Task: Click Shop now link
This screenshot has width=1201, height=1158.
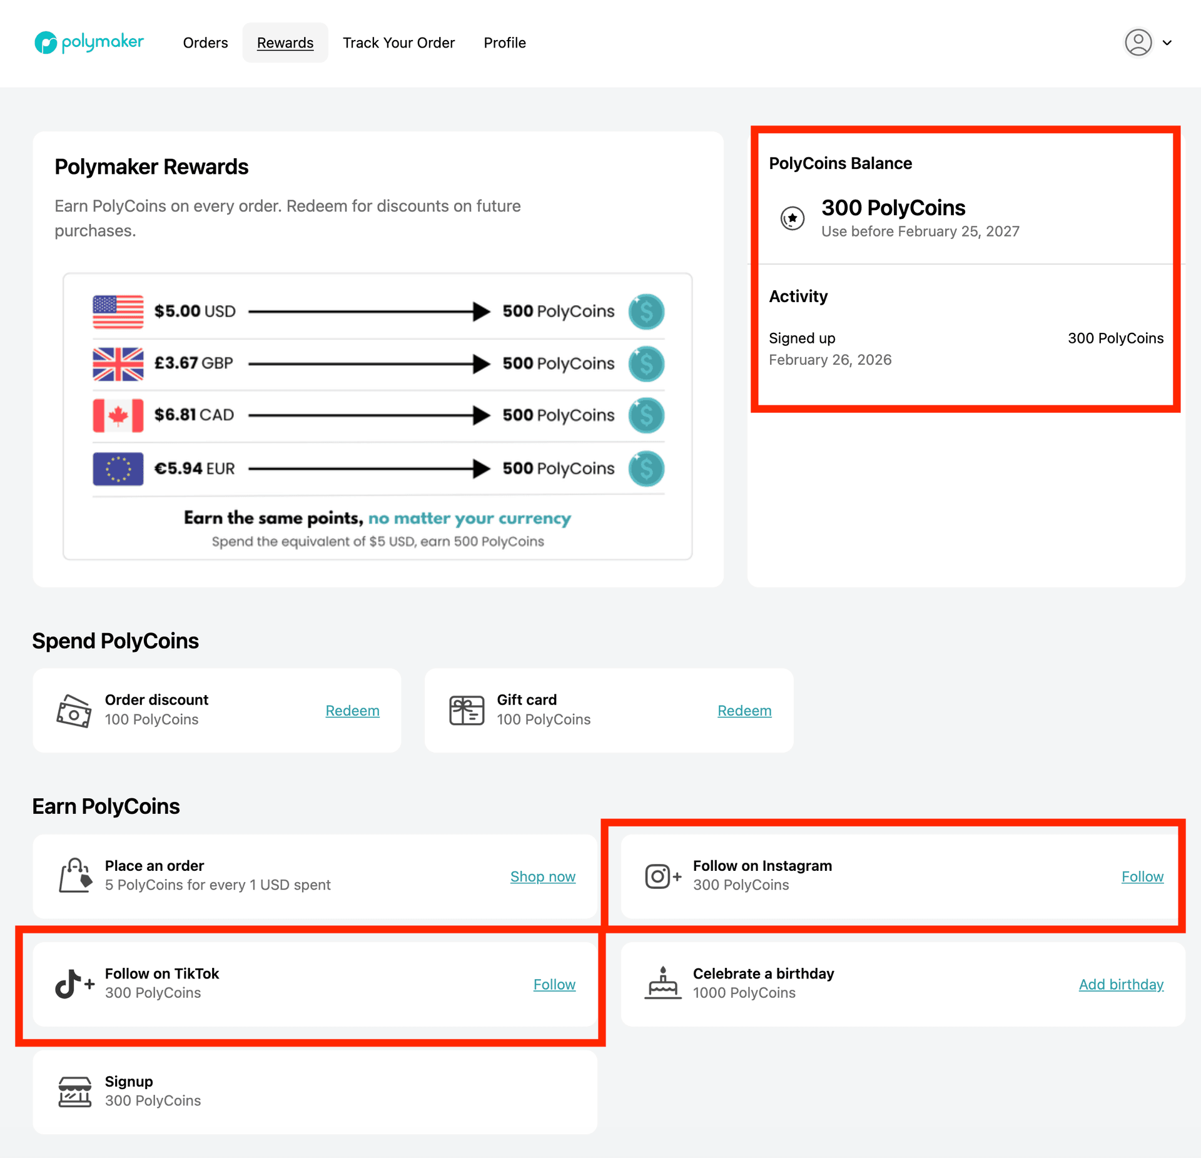Action: [x=542, y=876]
